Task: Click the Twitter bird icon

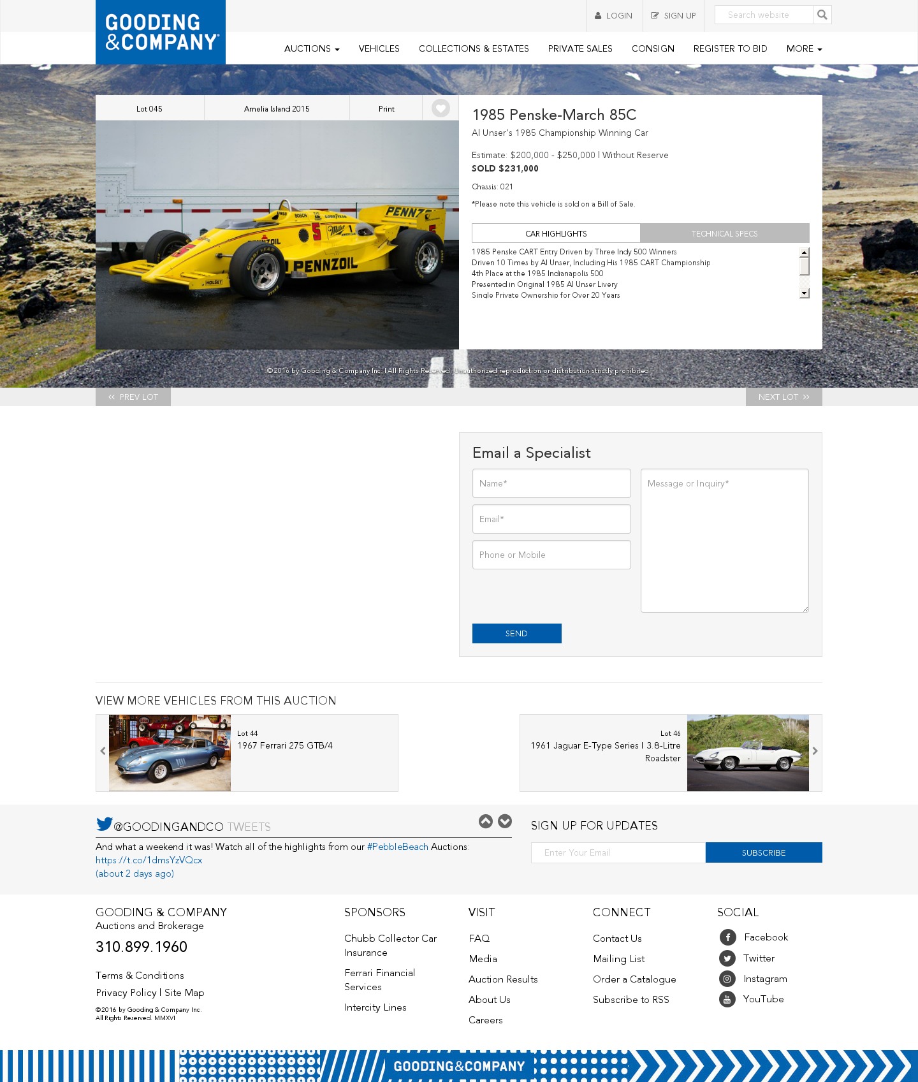Action: point(105,824)
